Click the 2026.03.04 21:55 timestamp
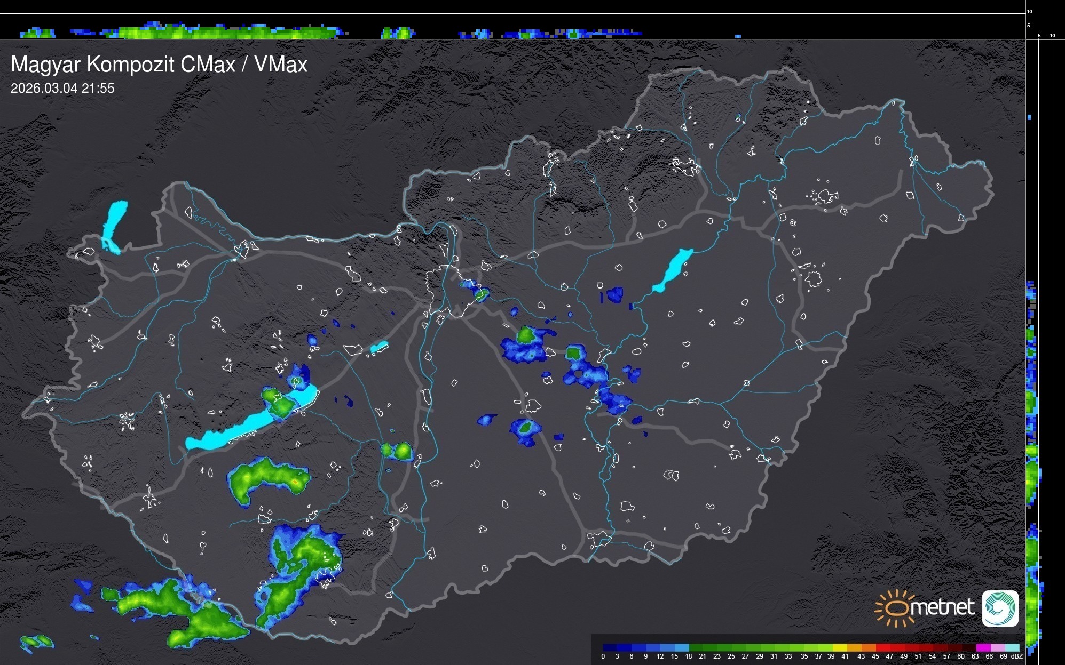Image resolution: width=1065 pixels, height=665 pixels. point(62,89)
